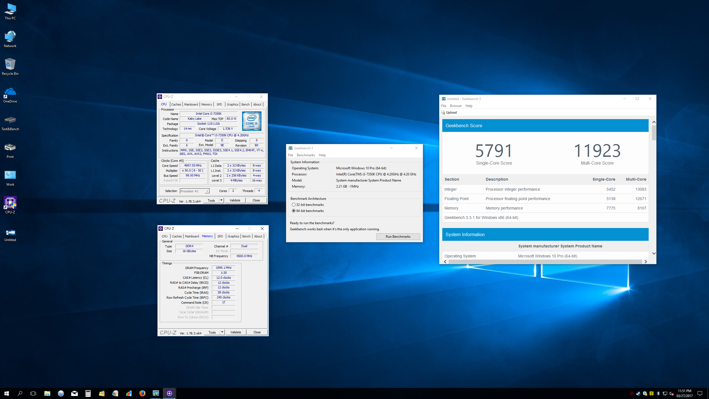Open Calculator from the taskbar
The image size is (709, 399).
88,393
